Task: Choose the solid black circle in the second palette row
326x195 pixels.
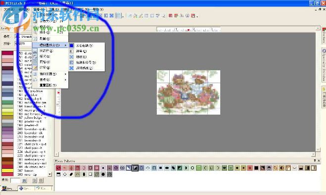Action: (x=103, y=174)
